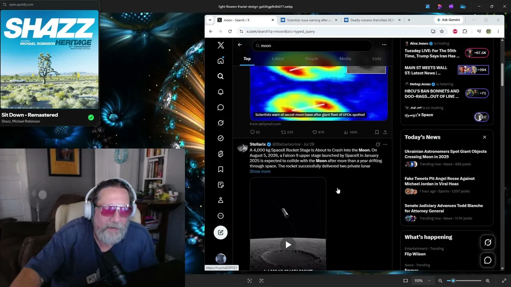Viewport: 511px width, 287px height.
Task: Open the Home feed icon in X sidebar
Action: tap(221, 61)
